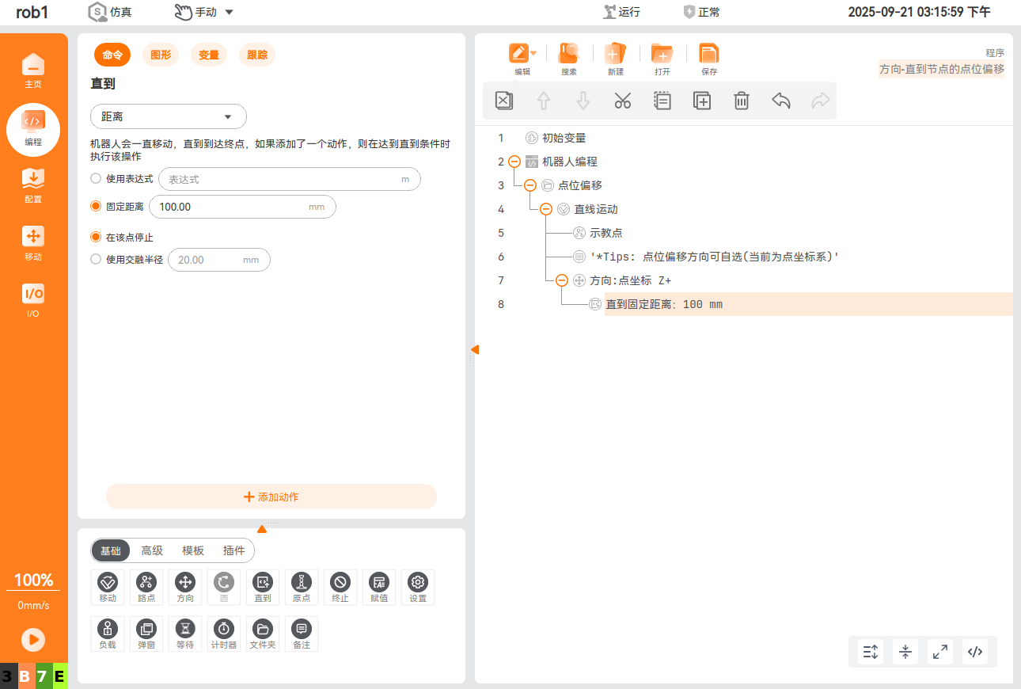Viewport: 1021px width, 689px height.
Task: Toggle code view icon at bottom right
Action: 975,652
